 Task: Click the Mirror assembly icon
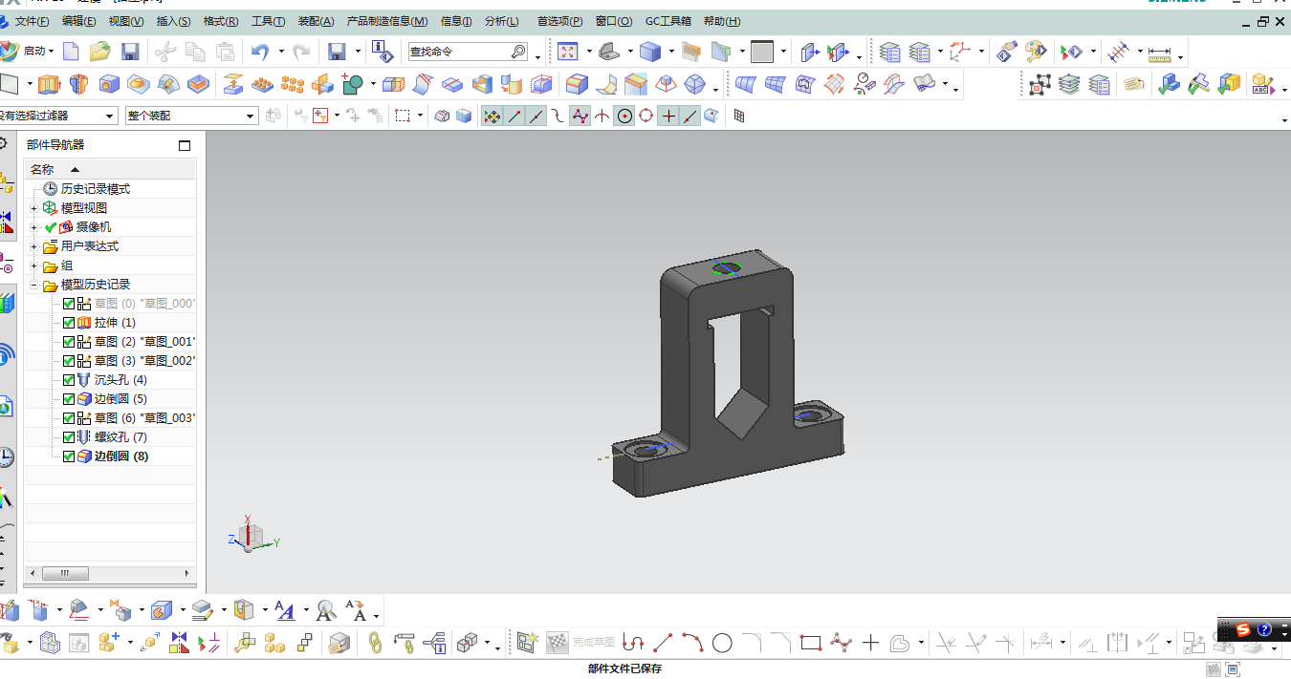[179, 643]
